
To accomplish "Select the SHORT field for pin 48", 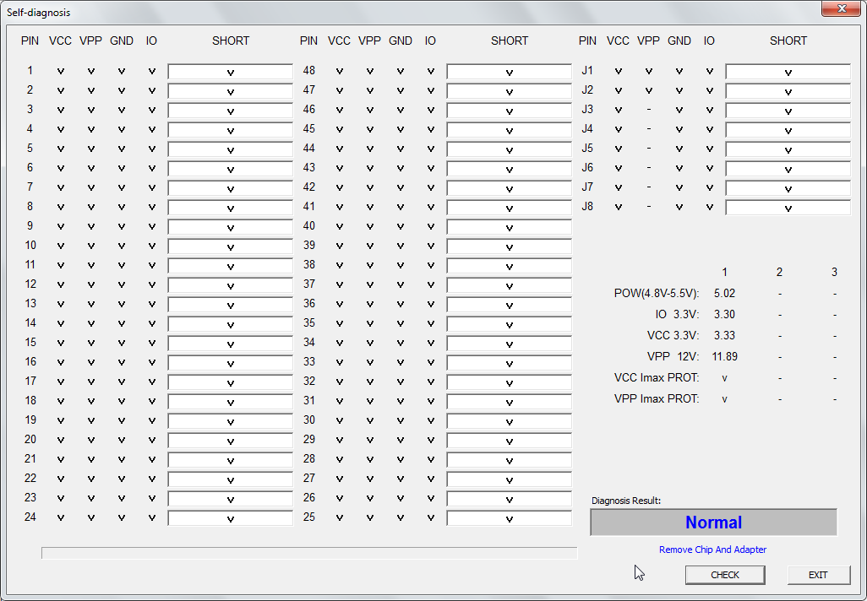I will point(509,72).
